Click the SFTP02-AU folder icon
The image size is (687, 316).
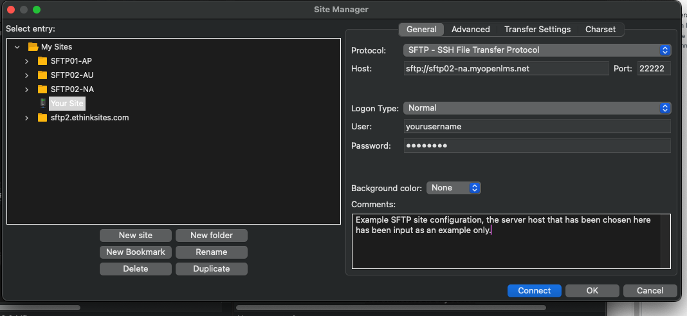tap(42, 75)
